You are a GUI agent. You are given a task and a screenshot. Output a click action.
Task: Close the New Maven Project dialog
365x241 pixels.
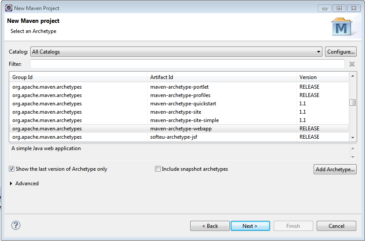point(354,8)
